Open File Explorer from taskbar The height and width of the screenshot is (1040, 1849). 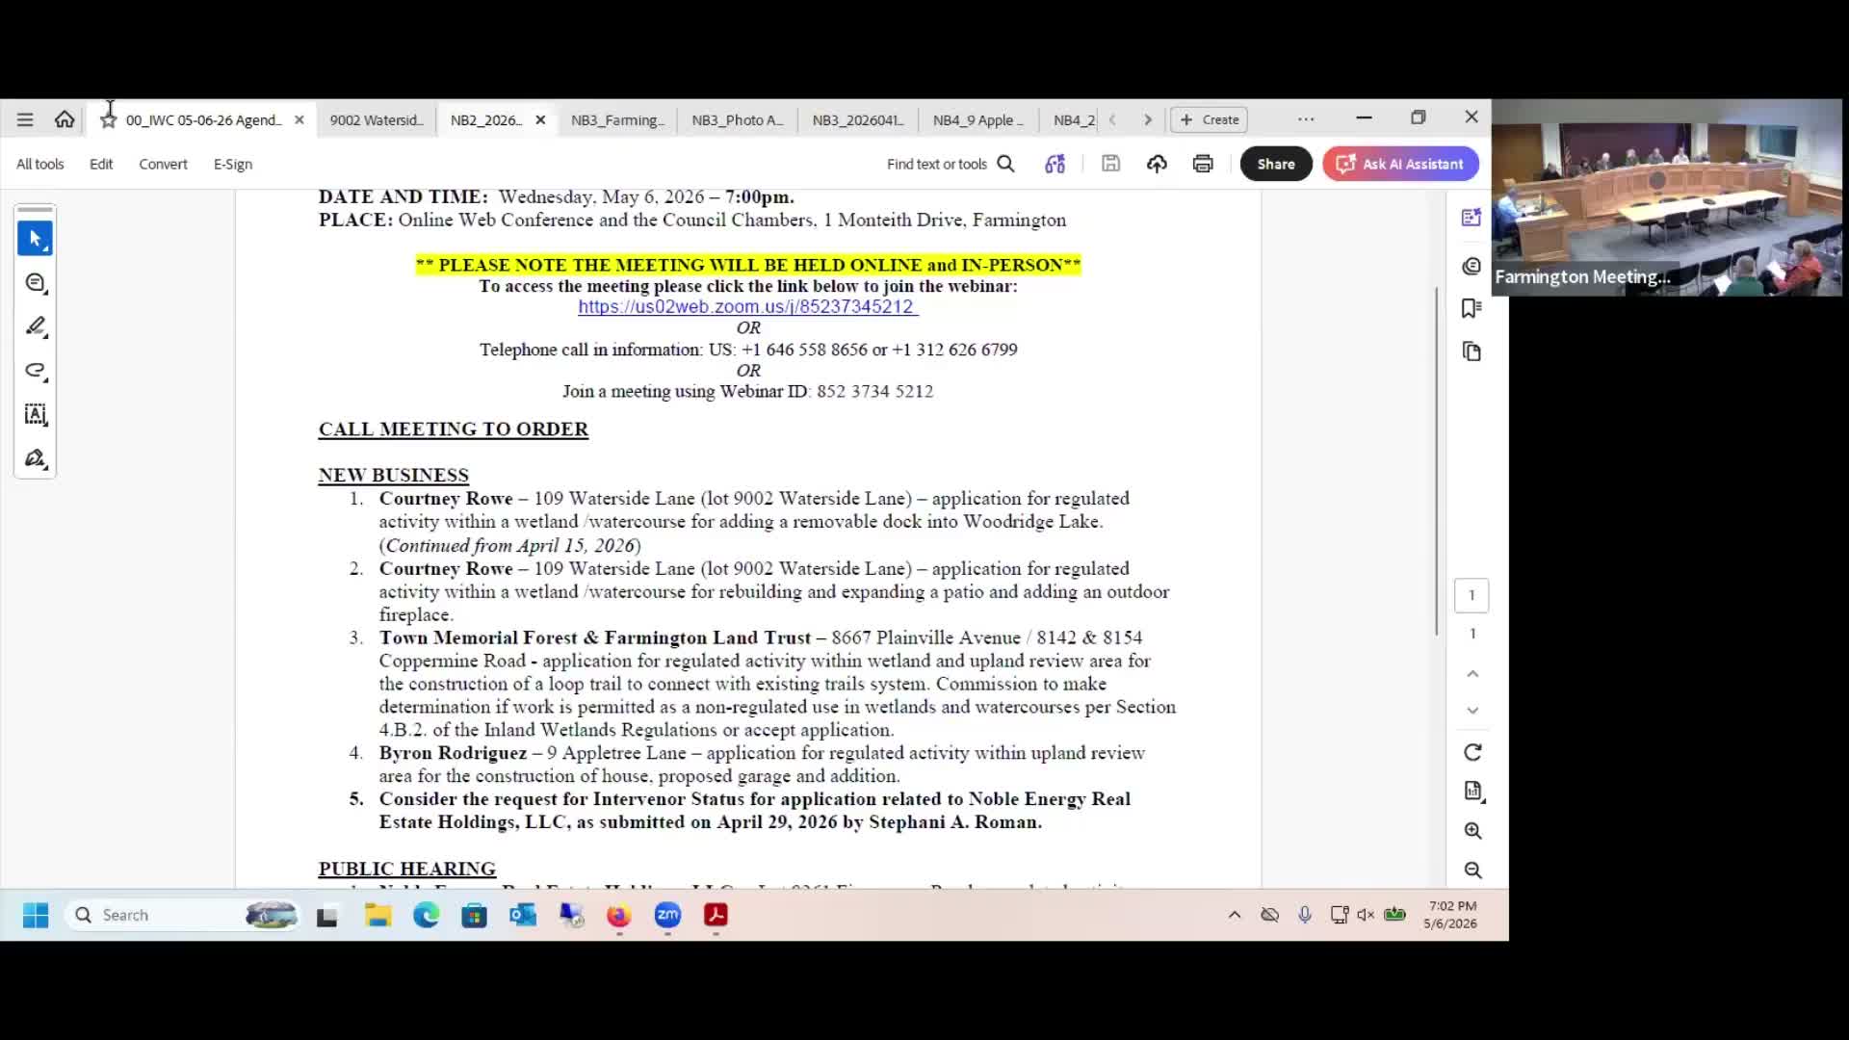[x=378, y=915]
